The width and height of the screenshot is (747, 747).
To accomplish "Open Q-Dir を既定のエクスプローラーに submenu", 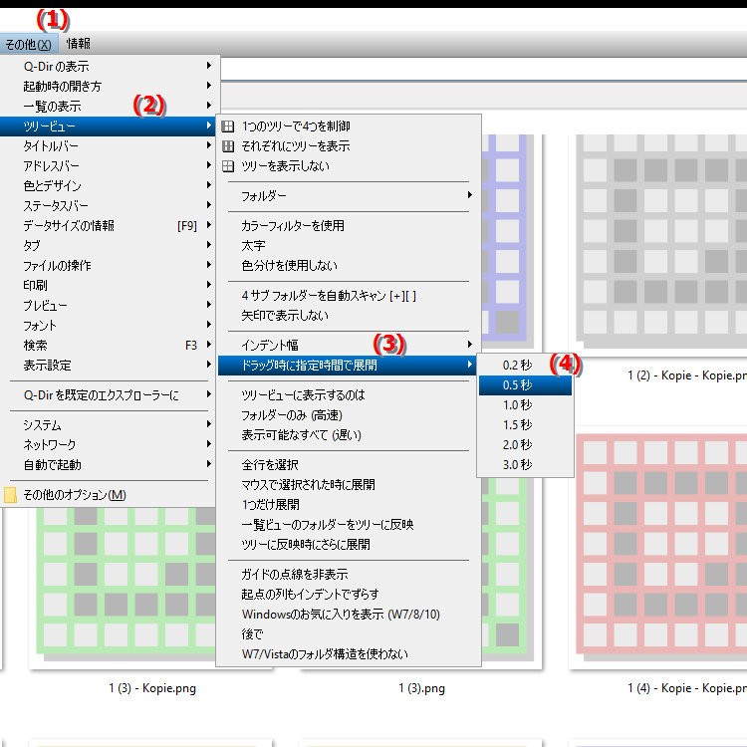I will click(x=108, y=395).
